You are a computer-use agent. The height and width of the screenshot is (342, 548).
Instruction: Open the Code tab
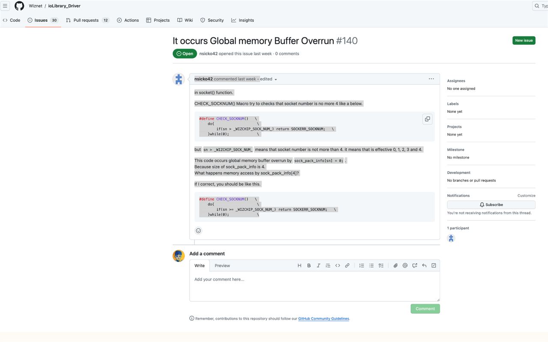12,20
